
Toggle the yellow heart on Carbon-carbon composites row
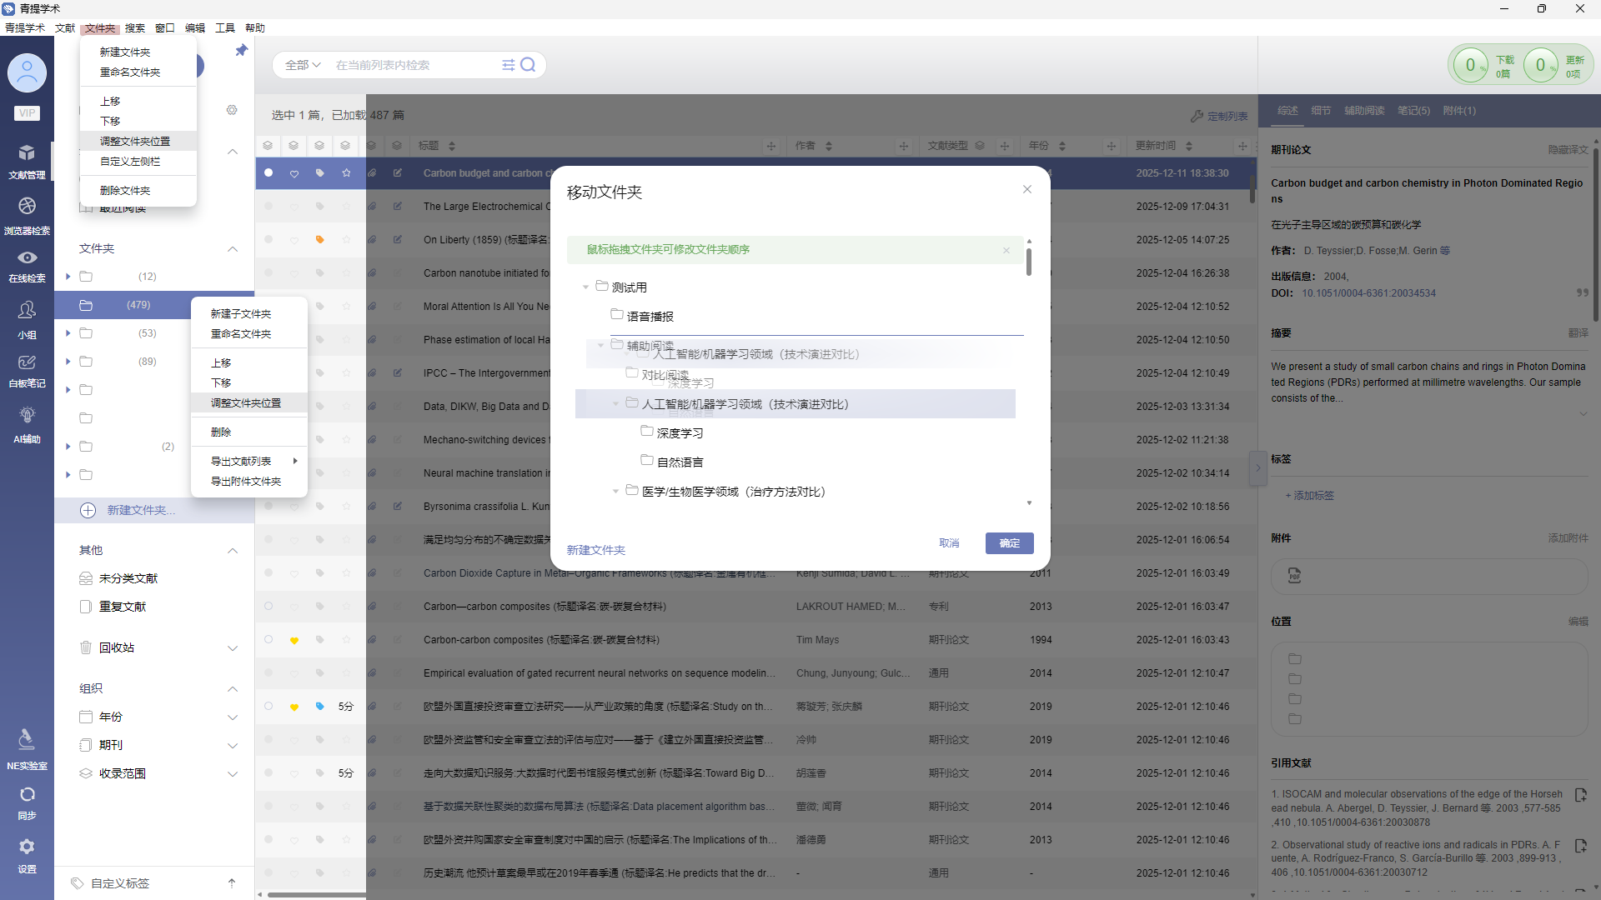click(294, 640)
